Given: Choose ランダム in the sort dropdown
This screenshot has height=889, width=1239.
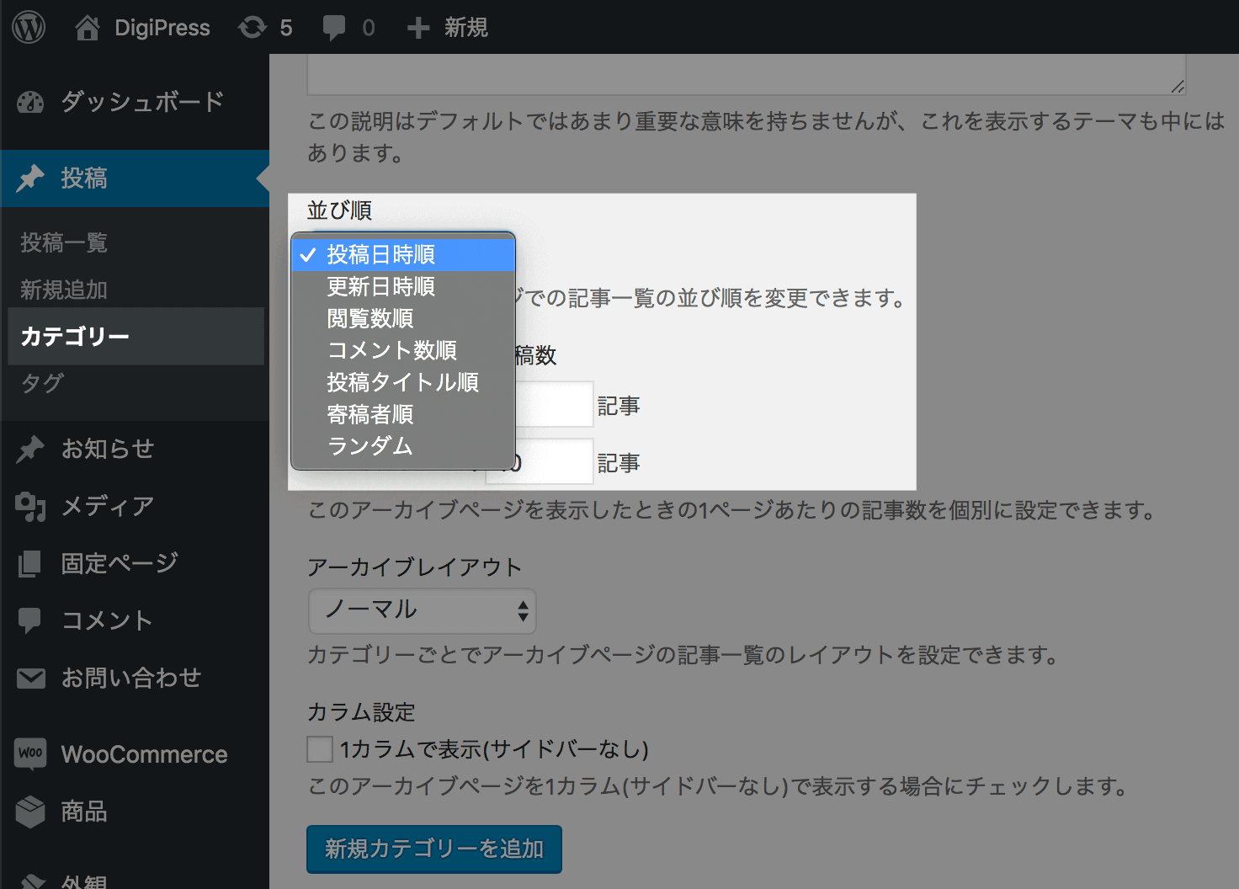Looking at the screenshot, I should pyautogui.click(x=370, y=446).
